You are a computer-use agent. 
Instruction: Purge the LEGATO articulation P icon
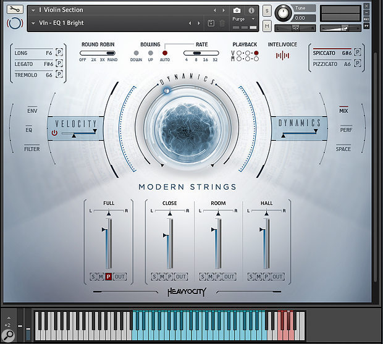(x=59, y=64)
